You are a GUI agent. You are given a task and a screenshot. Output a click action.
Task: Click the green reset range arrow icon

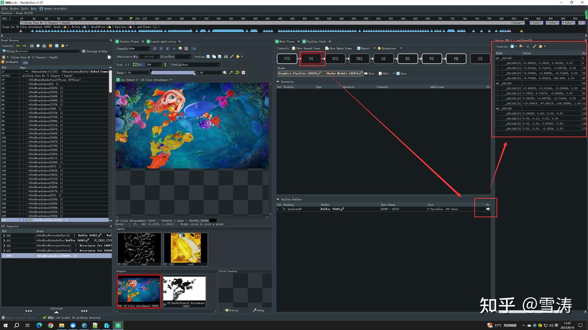click(236, 72)
